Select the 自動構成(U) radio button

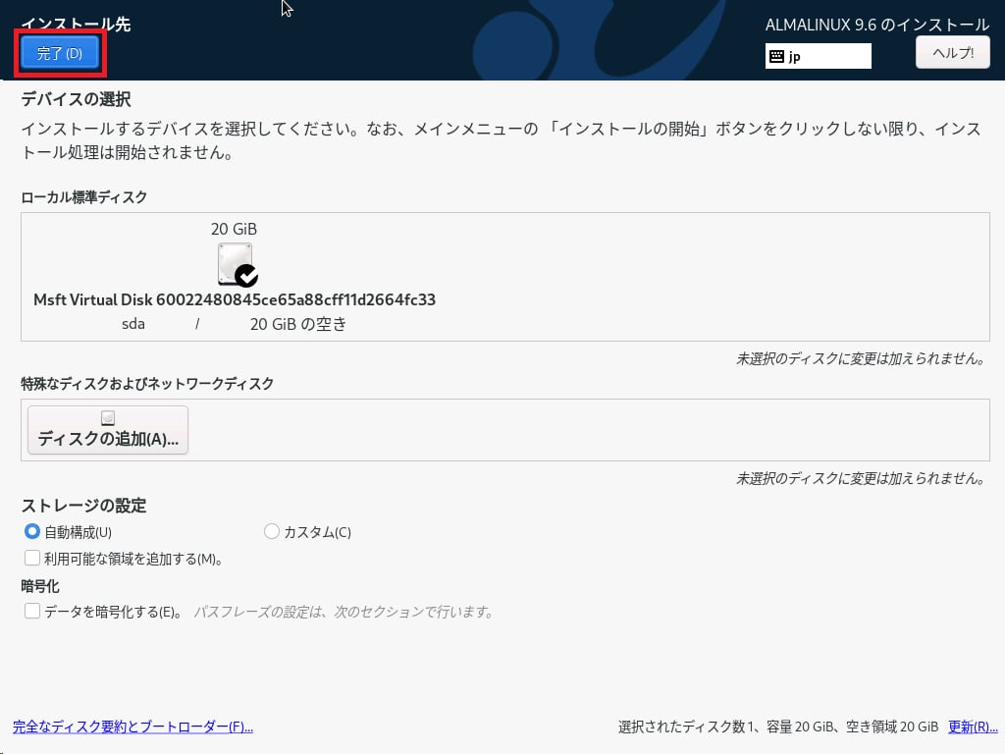[32, 532]
